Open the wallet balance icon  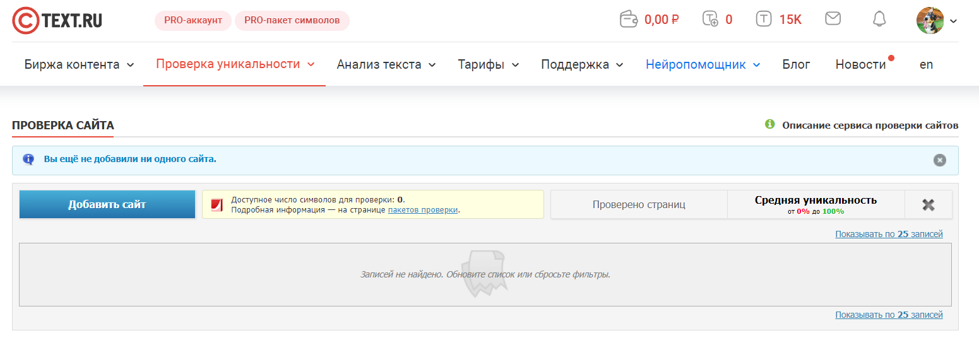click(629, 20)
